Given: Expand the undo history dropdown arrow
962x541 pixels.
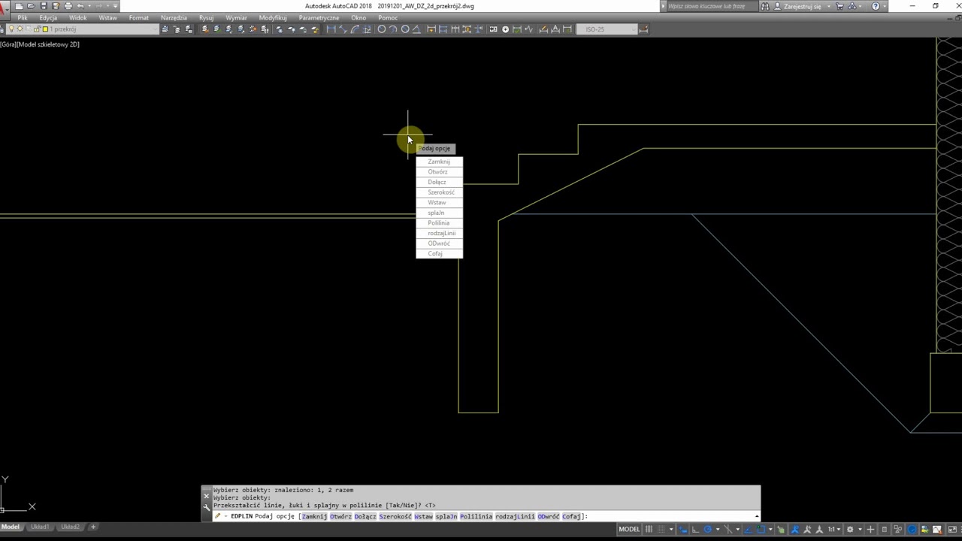Looking at the screenshot, I should (x=89, y=6).
